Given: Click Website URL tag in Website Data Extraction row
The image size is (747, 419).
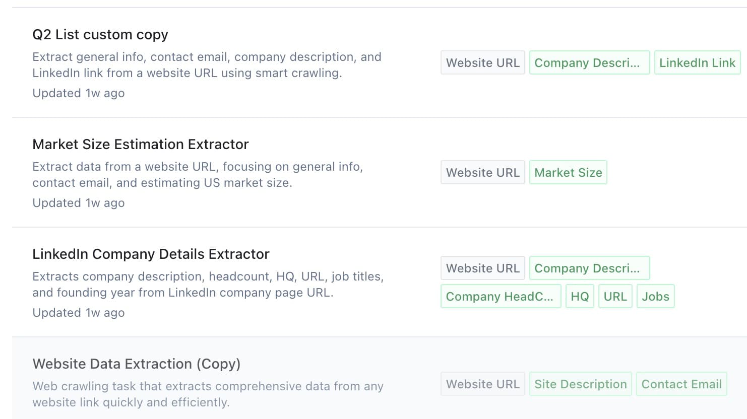Looking at the screenshot, I should coord(482,384).
